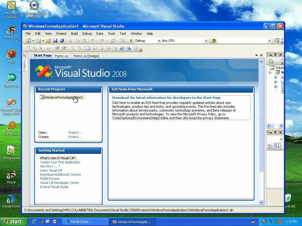Click the Decrease Indent toolbar icon
Image resolution: width=302 pixels, height=226 pixels.
coord(57,48)
